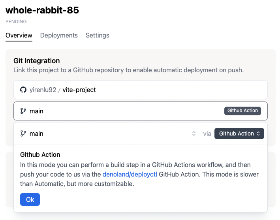Click the whole-rabbit-85 project title

[x=42, y=10]
